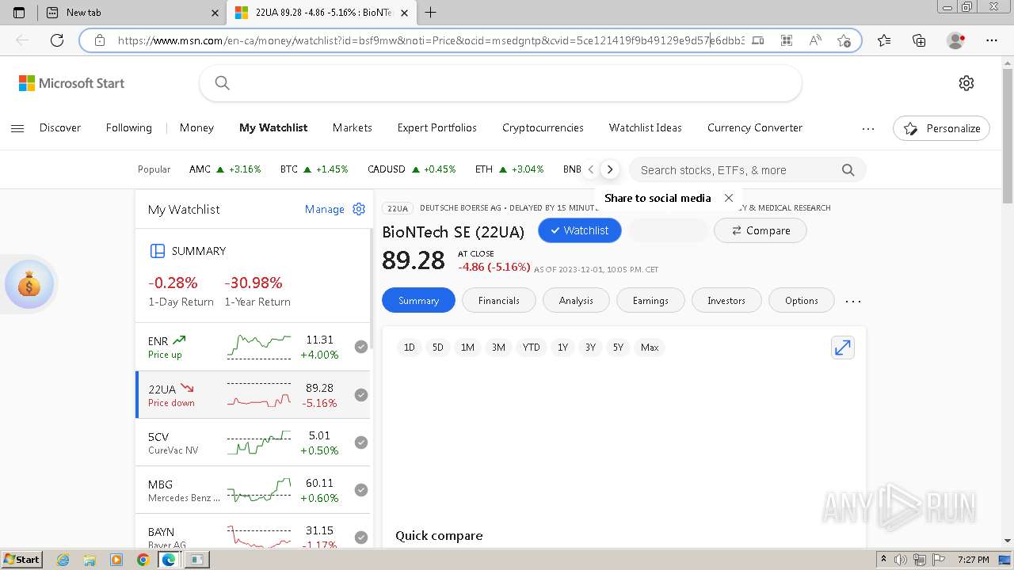Click the web search magnifier icon
The height and width of the screenshot is (570, 1014).
pyautogui.click(x=223, y=83)
